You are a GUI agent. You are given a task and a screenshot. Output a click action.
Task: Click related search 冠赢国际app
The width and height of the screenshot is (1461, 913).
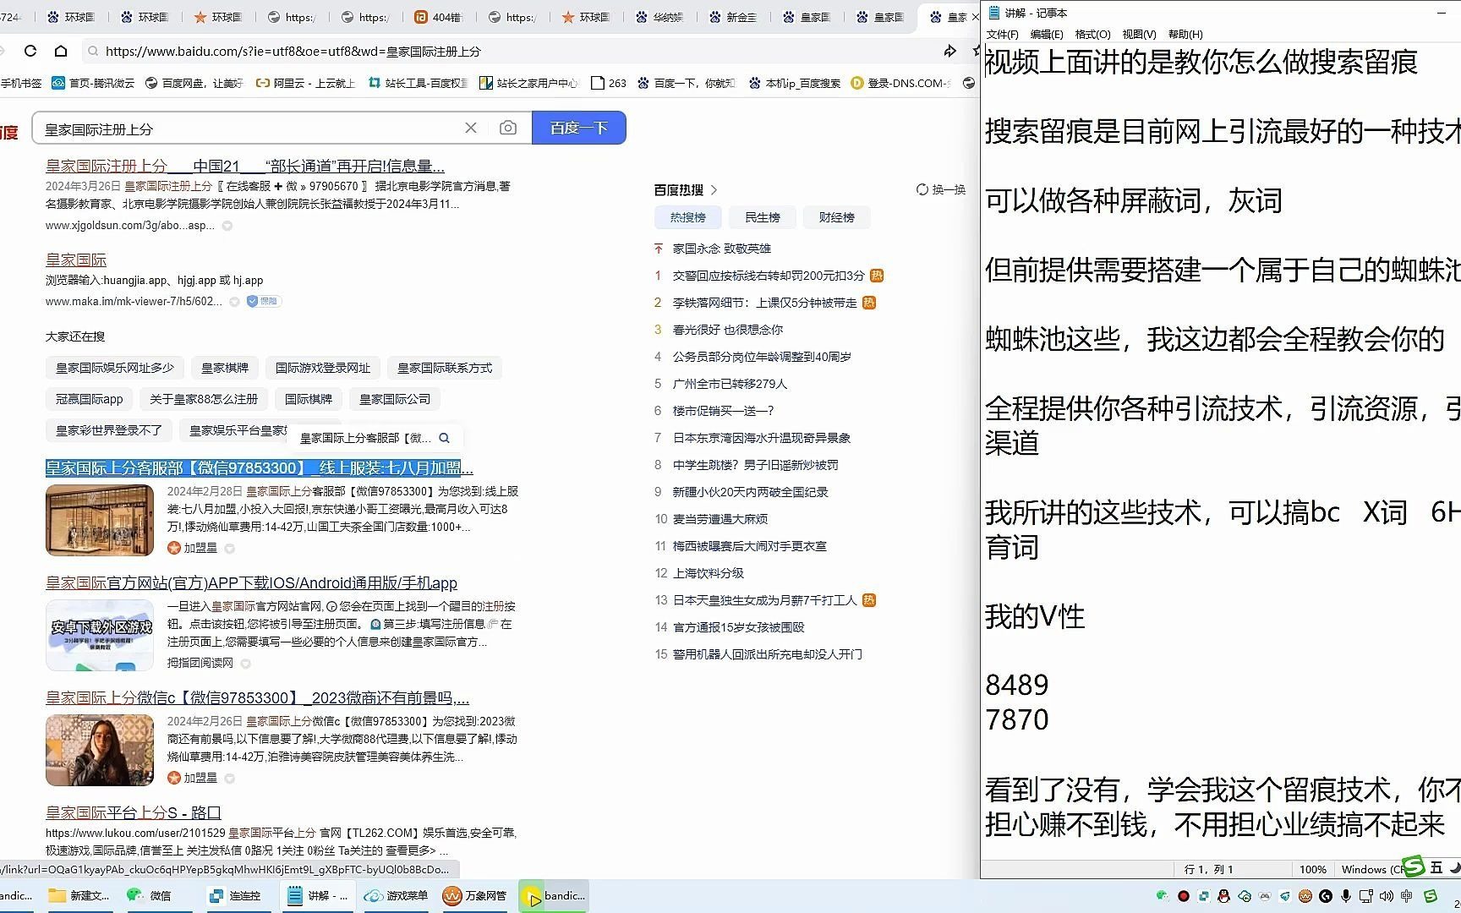(x=90, y=399)
